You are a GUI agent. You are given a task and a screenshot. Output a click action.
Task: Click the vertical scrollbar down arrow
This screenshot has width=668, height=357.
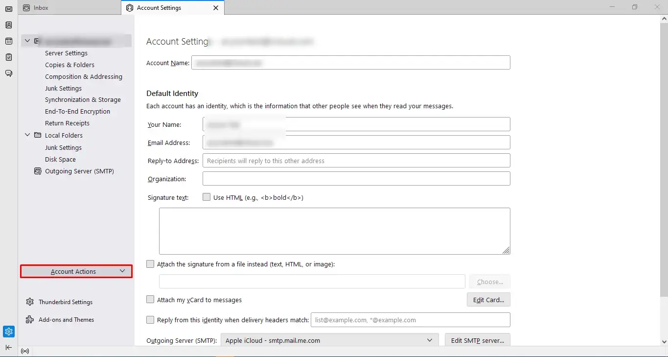[x=664, y=342]
